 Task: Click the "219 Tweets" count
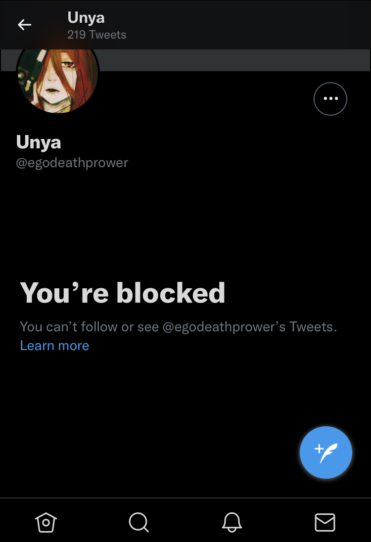pyautogui.click(x=97, y=35)
